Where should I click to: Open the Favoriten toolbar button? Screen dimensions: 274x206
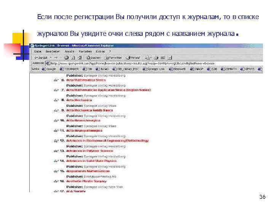pos(113,58)
